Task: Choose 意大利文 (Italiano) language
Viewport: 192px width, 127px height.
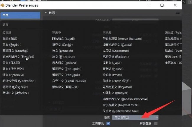Action: pyautogui.click(x=65, y=63)
